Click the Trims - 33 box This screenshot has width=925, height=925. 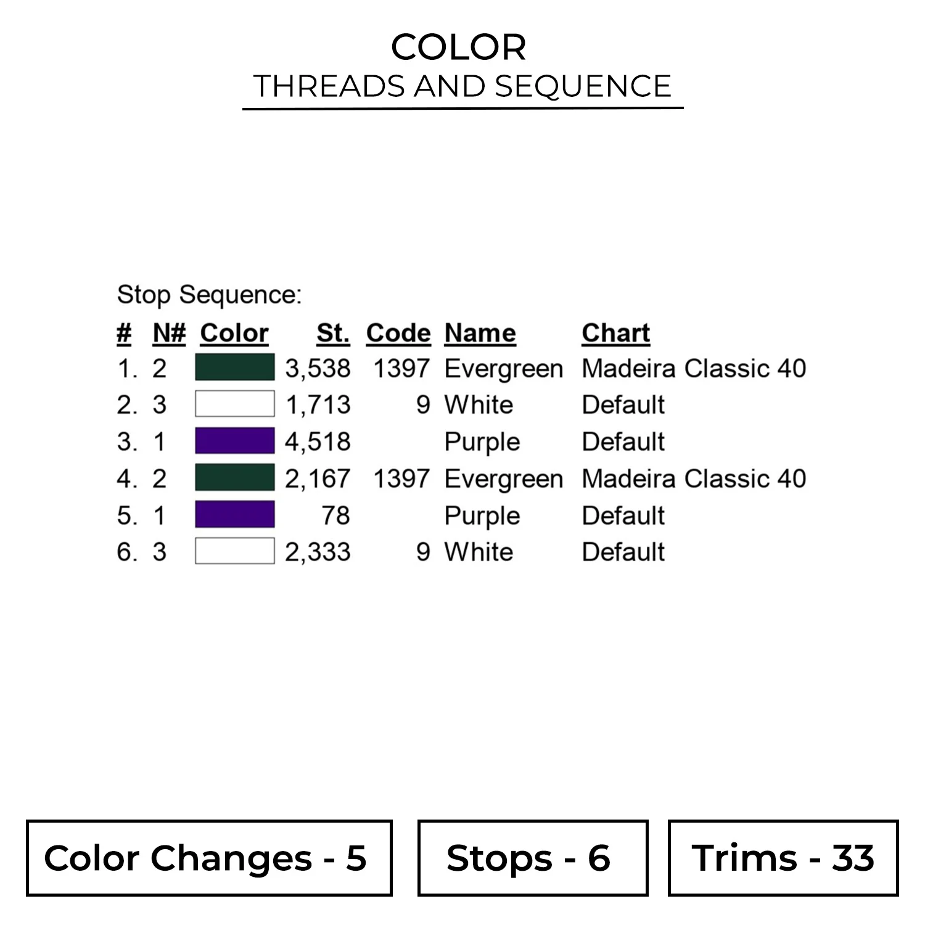[x=783, y=858]
